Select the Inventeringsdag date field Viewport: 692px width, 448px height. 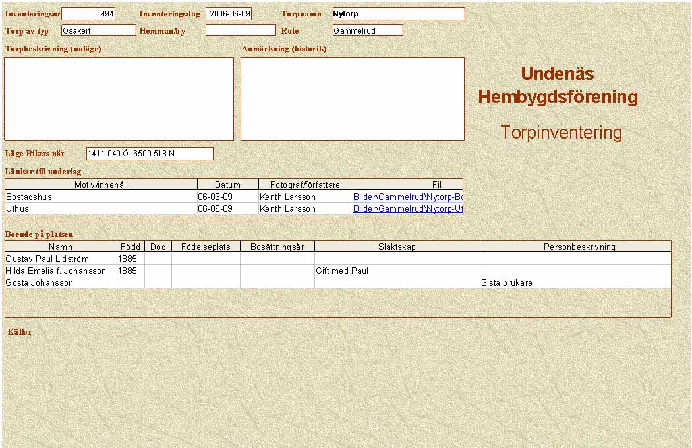tap(229, 14)
